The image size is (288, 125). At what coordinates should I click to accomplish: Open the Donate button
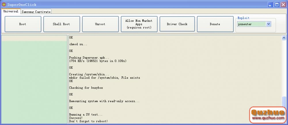click(215, 24)
